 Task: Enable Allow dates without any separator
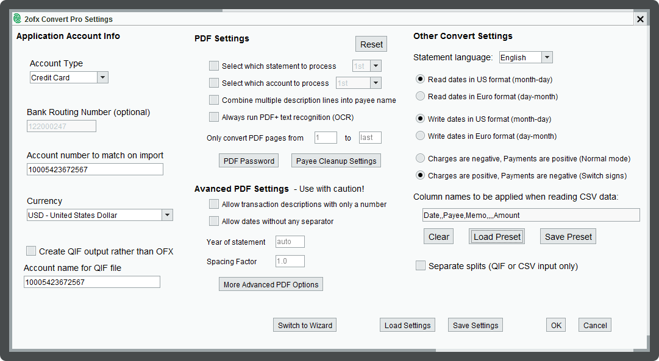point(214,221)
